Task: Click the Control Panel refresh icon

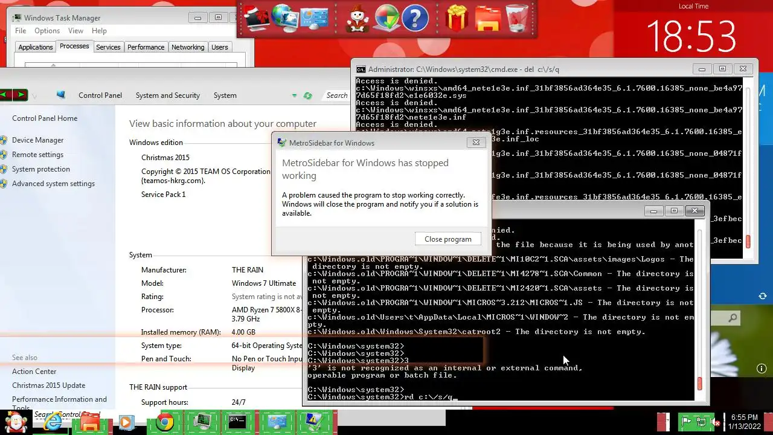Action: coord(308,95)
